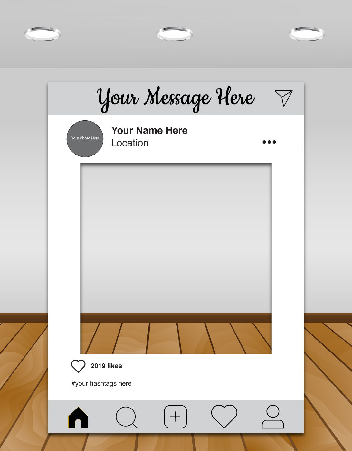Viewport: 352px width, 451px height.
Task: Tap the Activity heart icon in navigation
Action: (x=224, y=416)
